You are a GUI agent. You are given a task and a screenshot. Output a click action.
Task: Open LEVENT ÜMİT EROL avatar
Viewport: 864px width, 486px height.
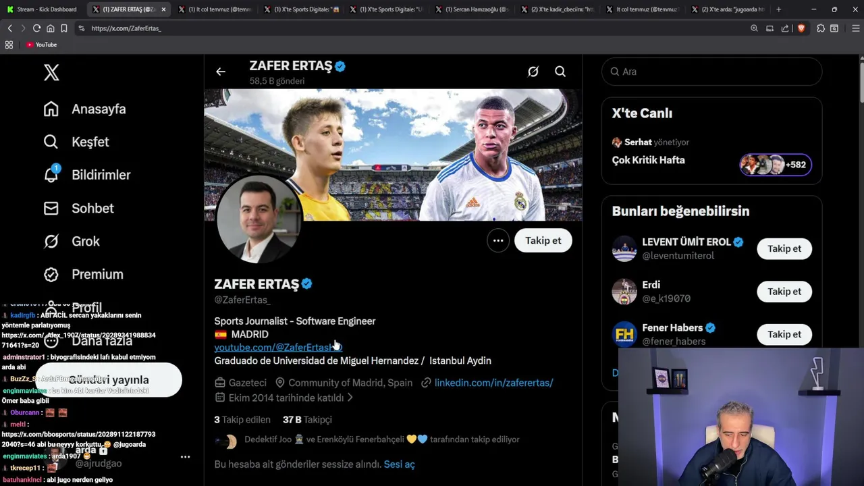point(624,248)
